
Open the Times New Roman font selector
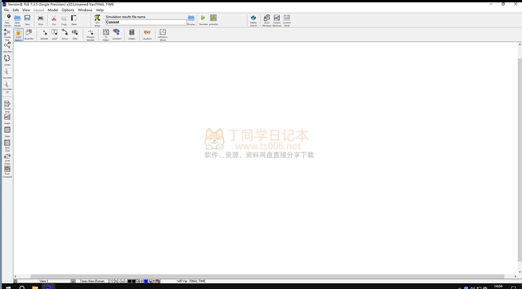click(92, 281)
